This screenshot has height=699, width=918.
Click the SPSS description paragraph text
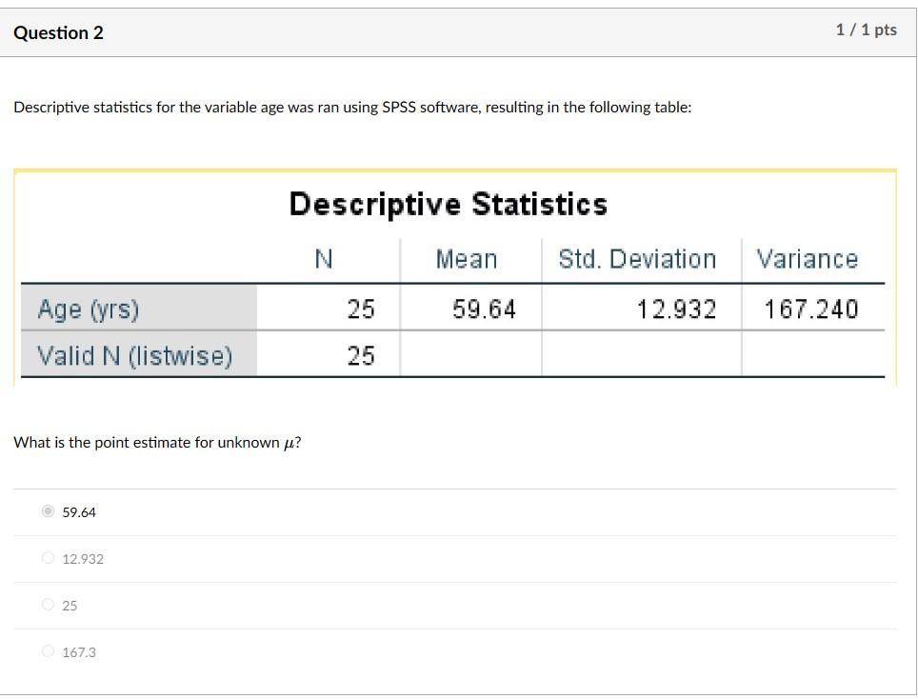tap(352, 107)
